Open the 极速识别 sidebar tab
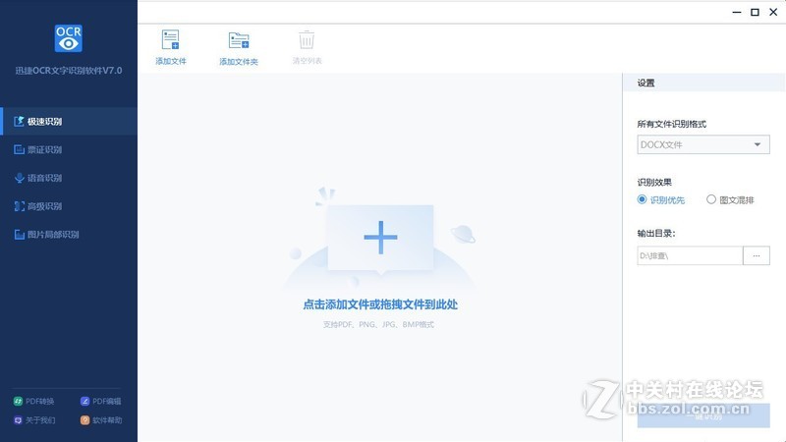 click(x=69, y=121)
